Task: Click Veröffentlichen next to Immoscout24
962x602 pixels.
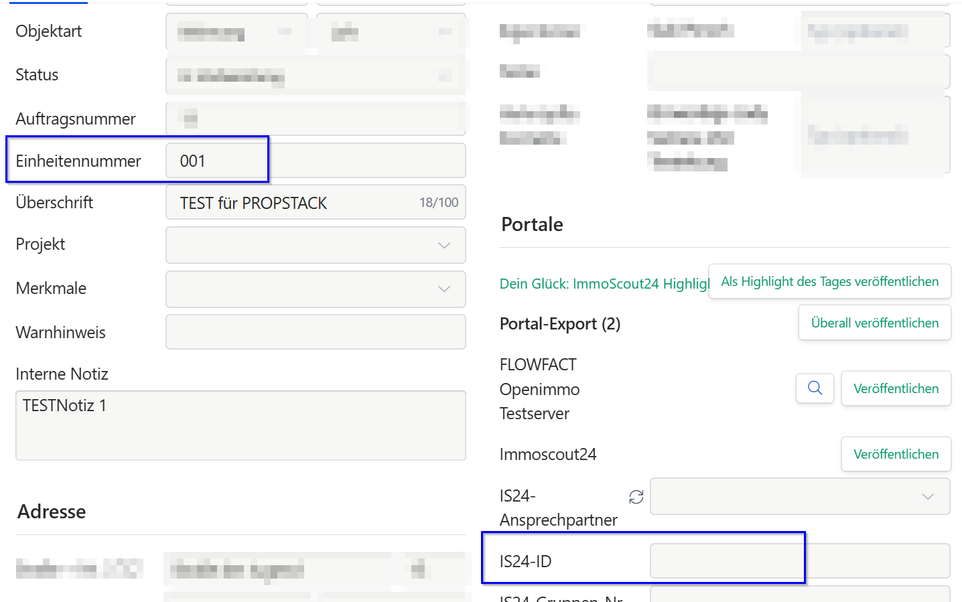Action: 896,454
